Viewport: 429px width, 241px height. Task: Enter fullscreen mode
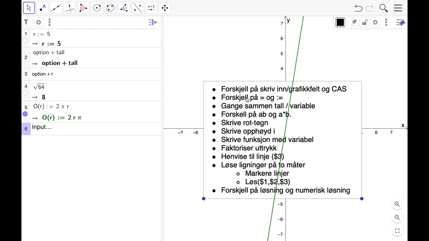click(397, 231)
